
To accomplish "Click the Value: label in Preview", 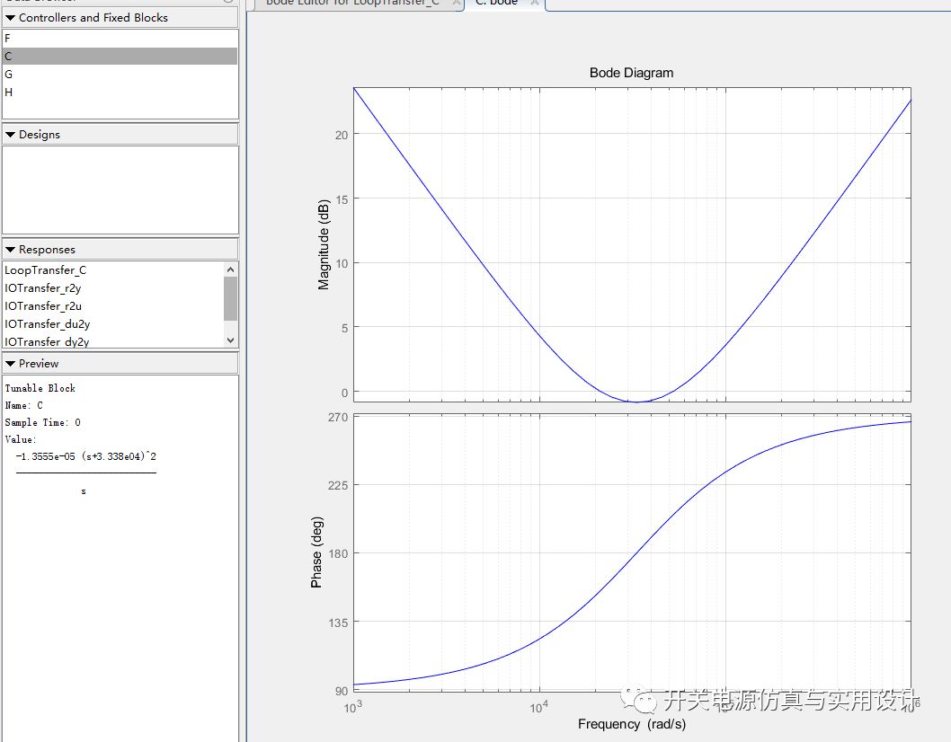I will point(21,439).
